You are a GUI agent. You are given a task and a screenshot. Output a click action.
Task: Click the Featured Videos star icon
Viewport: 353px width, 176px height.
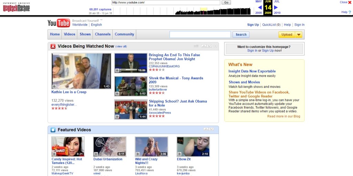pos(53,130)
